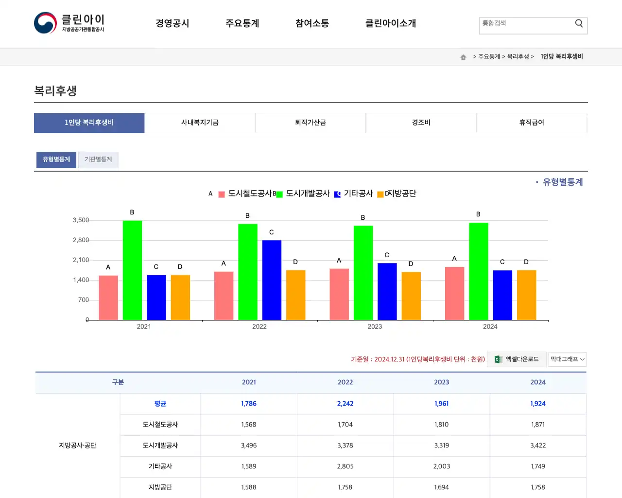Viewport: 622px width, 498px height.
Task: Open the 경영공시 menu
Action: [173, 23]
